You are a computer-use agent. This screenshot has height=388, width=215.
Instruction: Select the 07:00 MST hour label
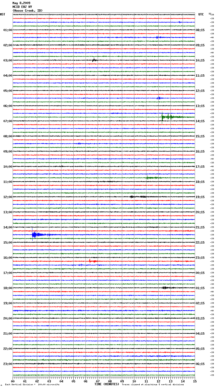8,121
